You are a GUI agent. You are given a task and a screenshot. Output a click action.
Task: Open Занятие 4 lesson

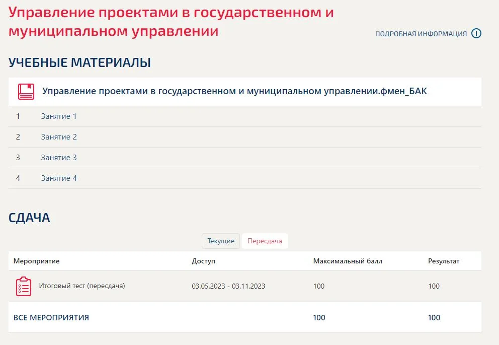59,178
